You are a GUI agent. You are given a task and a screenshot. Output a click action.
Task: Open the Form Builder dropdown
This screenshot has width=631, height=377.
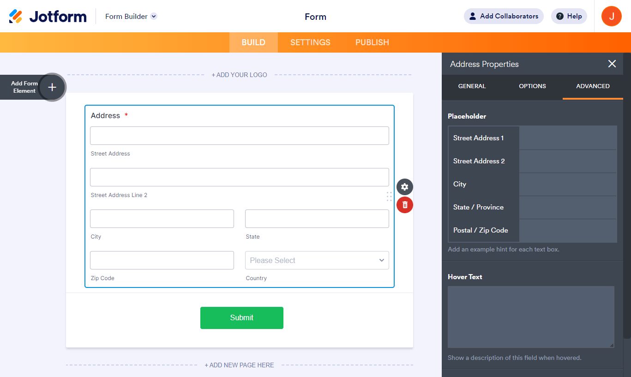coord(131,17)
